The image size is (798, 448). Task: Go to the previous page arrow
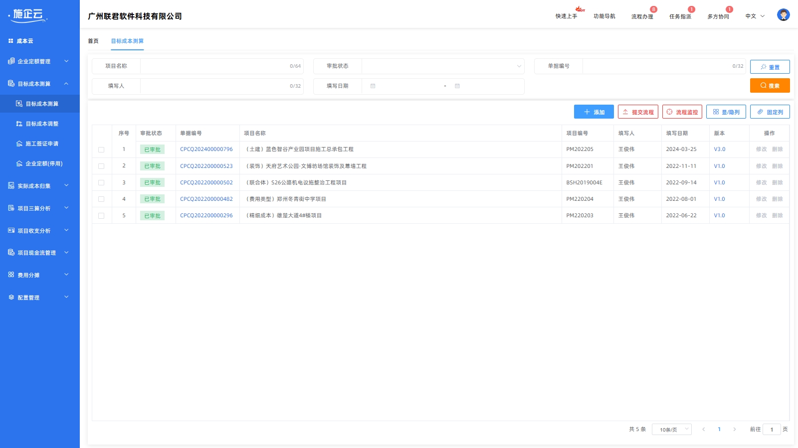click(703, 430)
